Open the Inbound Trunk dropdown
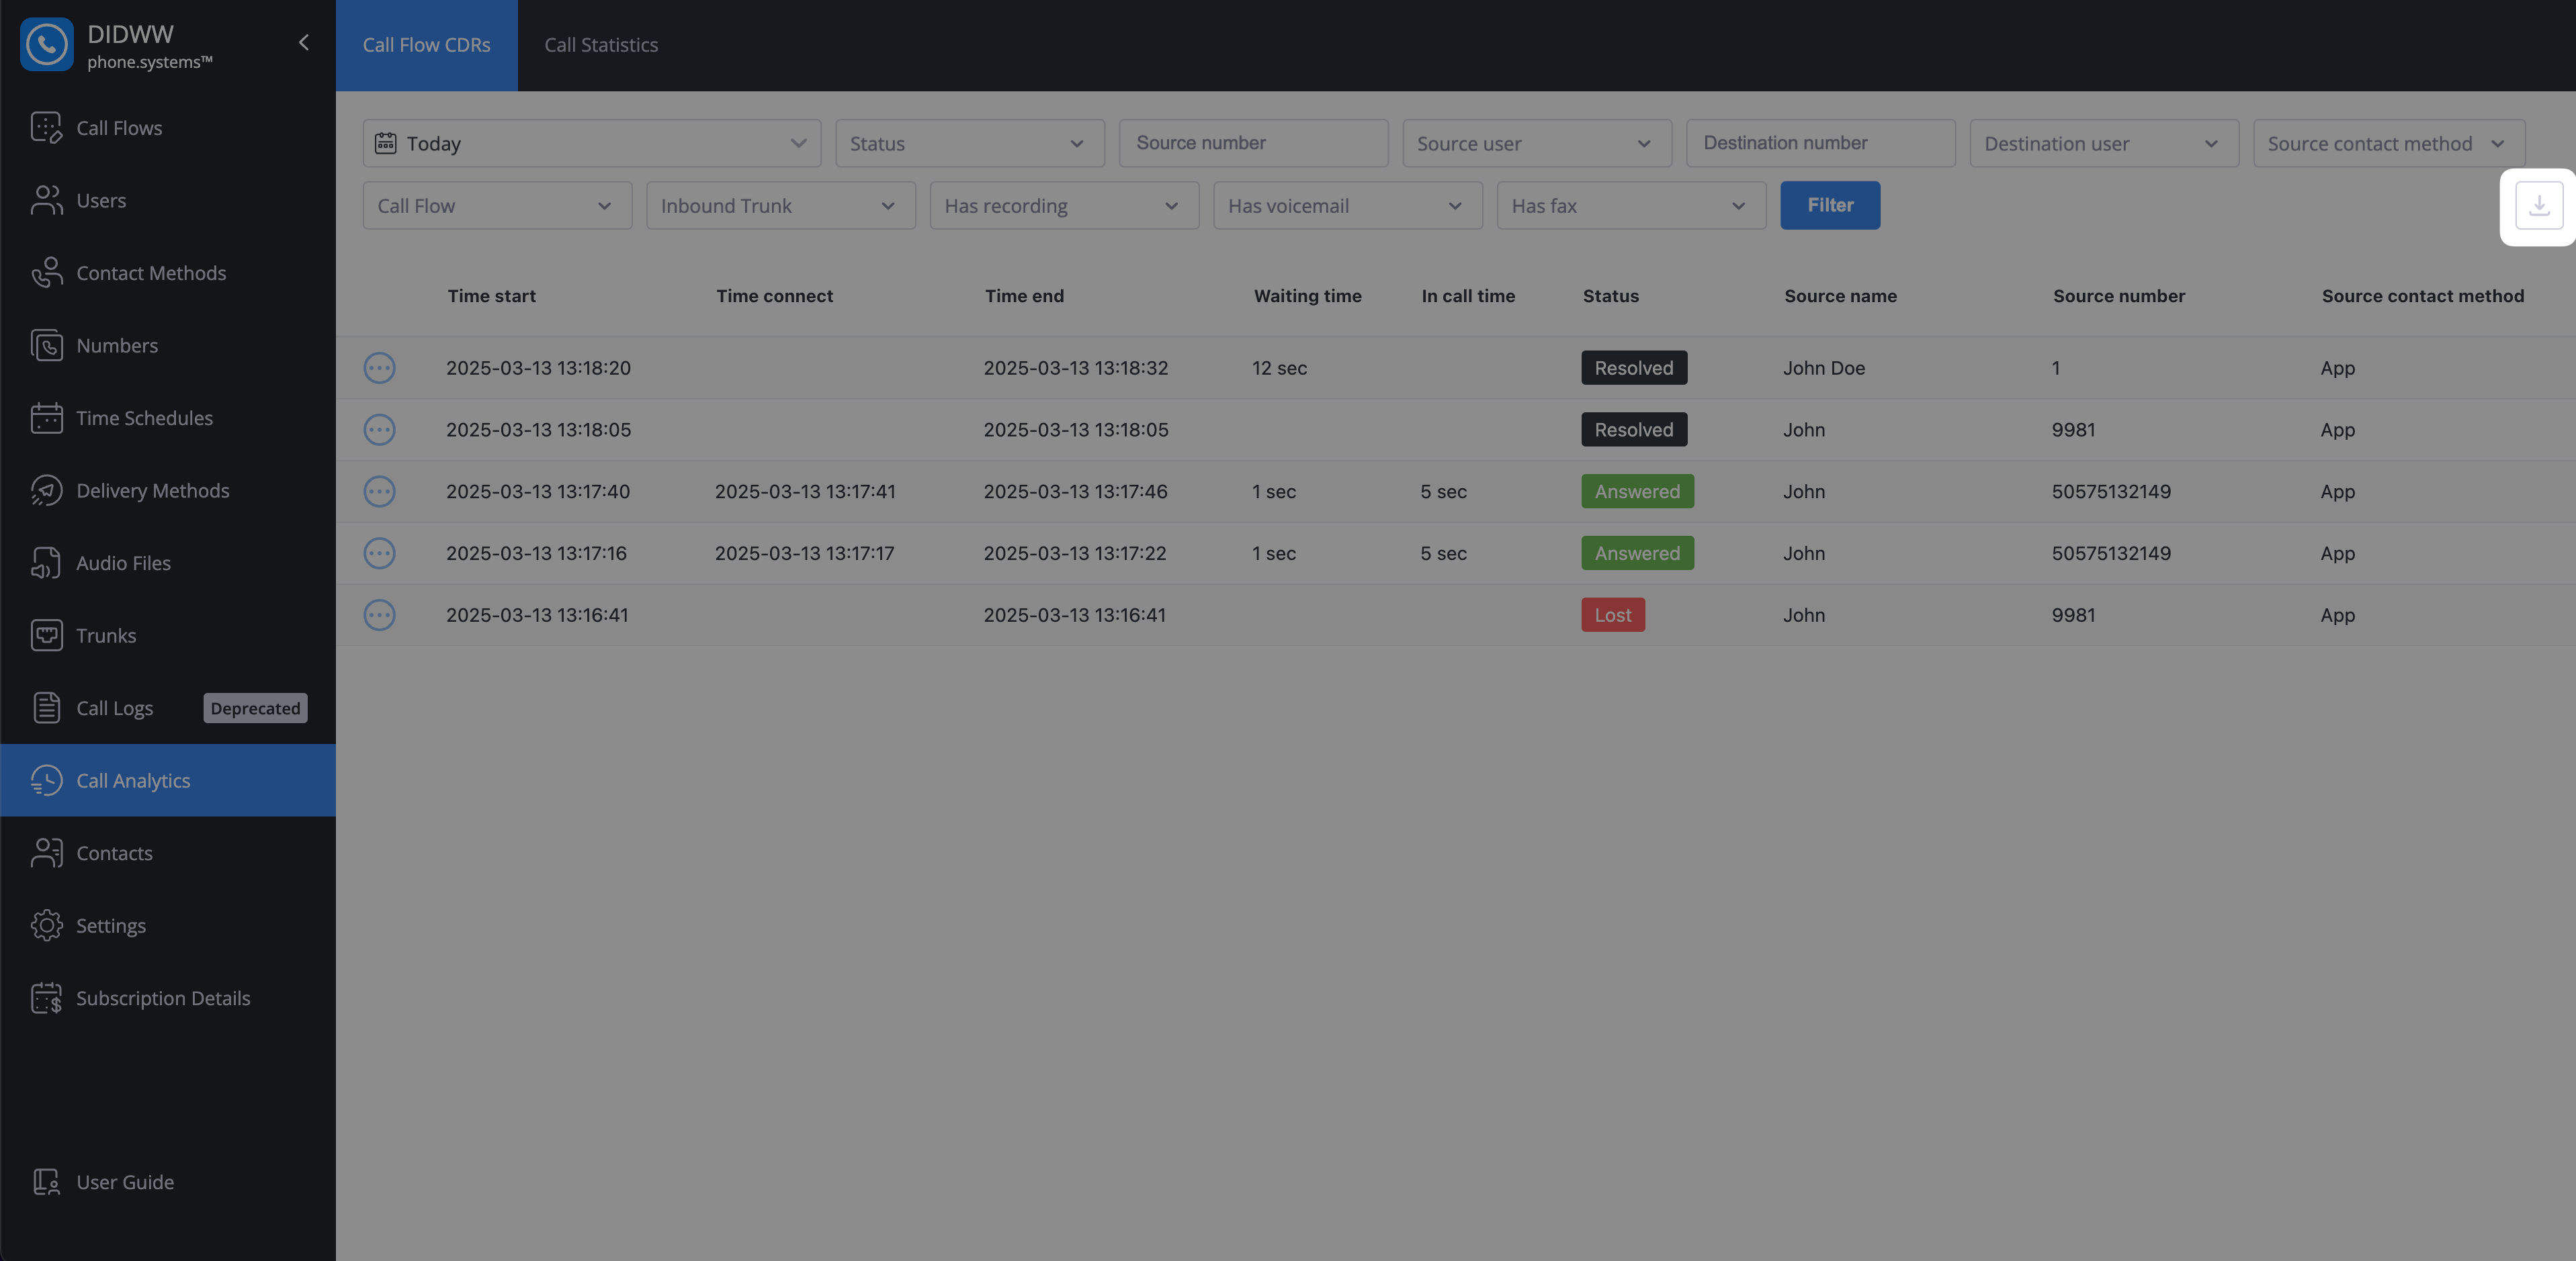Screen dimensions: 2576x1261 coord(779,206)
